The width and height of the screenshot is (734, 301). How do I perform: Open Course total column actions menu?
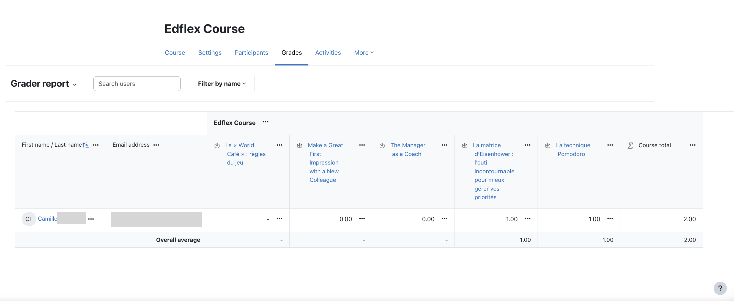point(693,145)
